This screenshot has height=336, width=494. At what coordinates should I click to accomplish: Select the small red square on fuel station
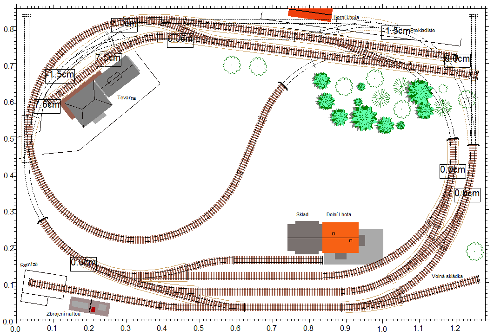tap(93, 309)
